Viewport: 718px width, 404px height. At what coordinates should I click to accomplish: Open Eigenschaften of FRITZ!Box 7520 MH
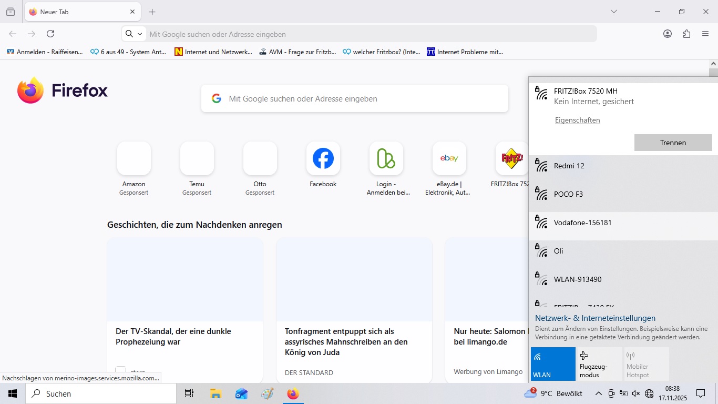pyautogui.click(x=577, y=120)
